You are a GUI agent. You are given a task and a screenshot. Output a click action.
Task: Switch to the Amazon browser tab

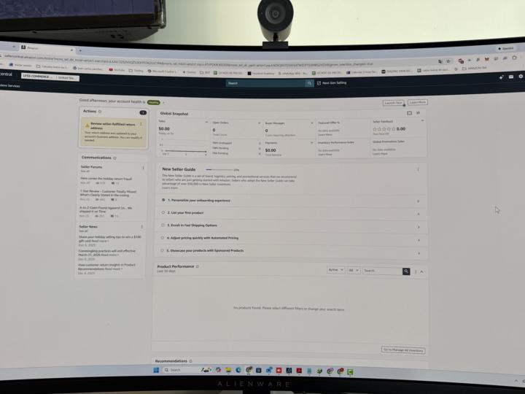tap(47, 48)
